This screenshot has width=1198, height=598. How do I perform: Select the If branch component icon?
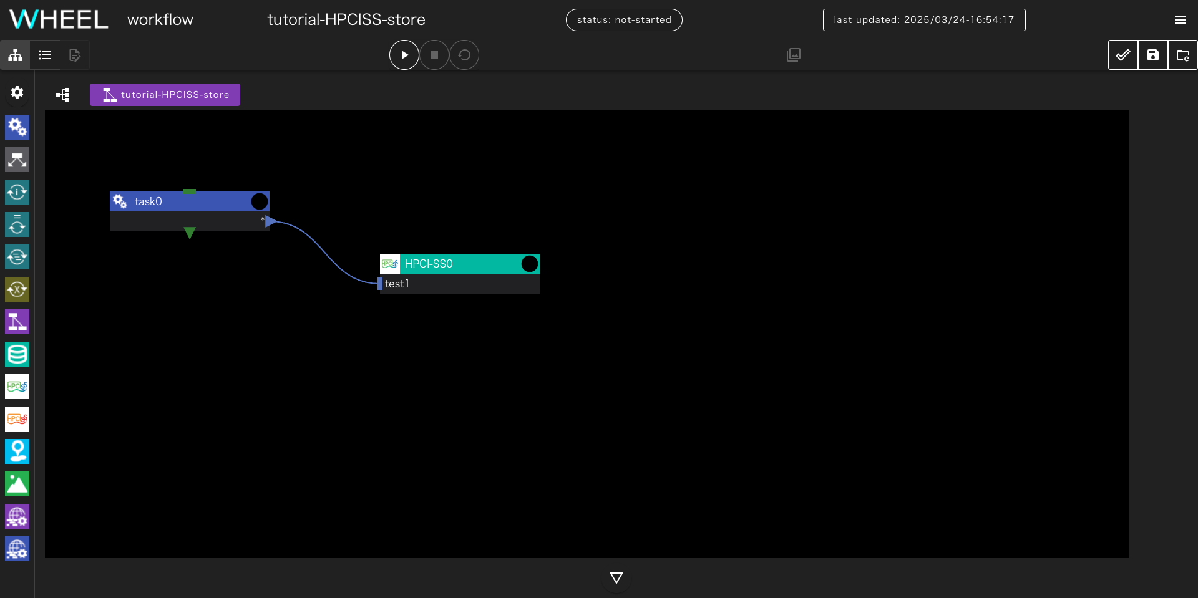pos(17,160)
